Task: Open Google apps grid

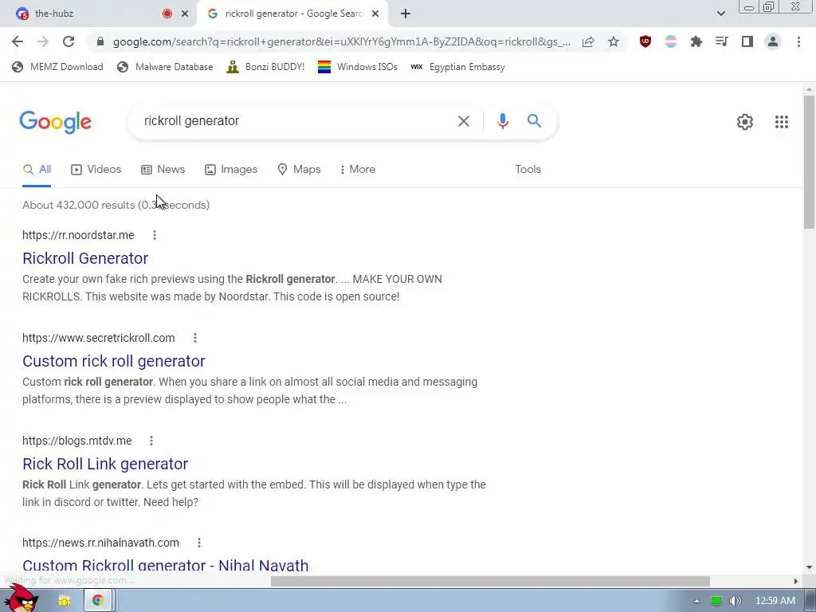Action: (x=781, y=122)
